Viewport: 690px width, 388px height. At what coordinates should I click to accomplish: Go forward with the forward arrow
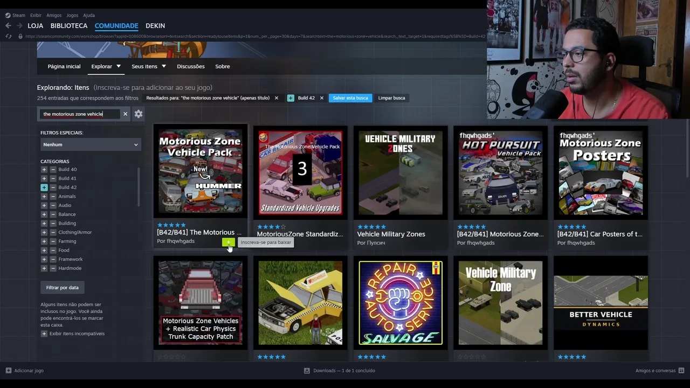[x=20, y=25]
